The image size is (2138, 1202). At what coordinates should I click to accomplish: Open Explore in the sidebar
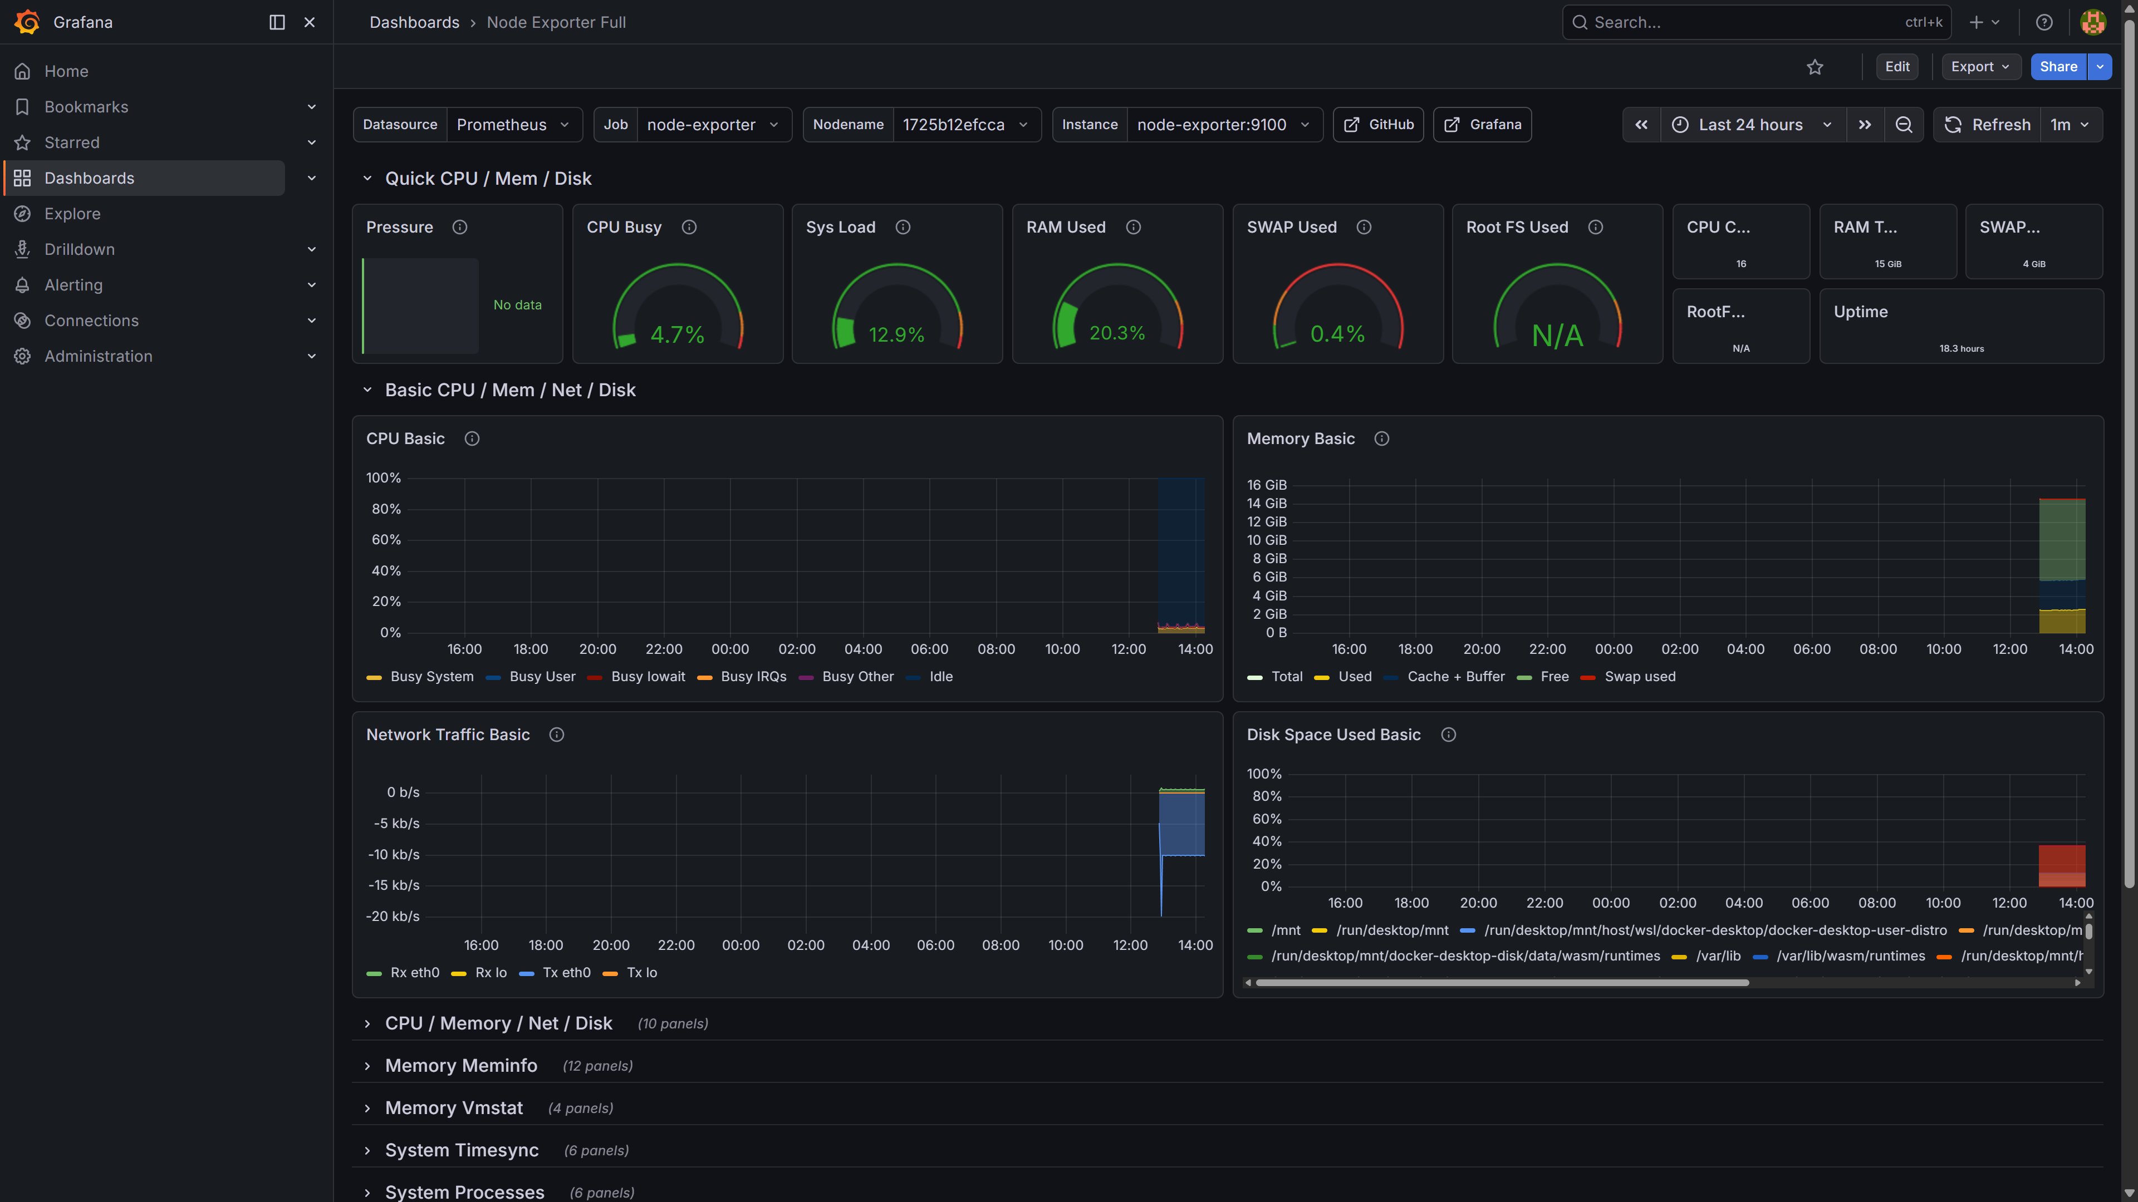pos(72,214)
